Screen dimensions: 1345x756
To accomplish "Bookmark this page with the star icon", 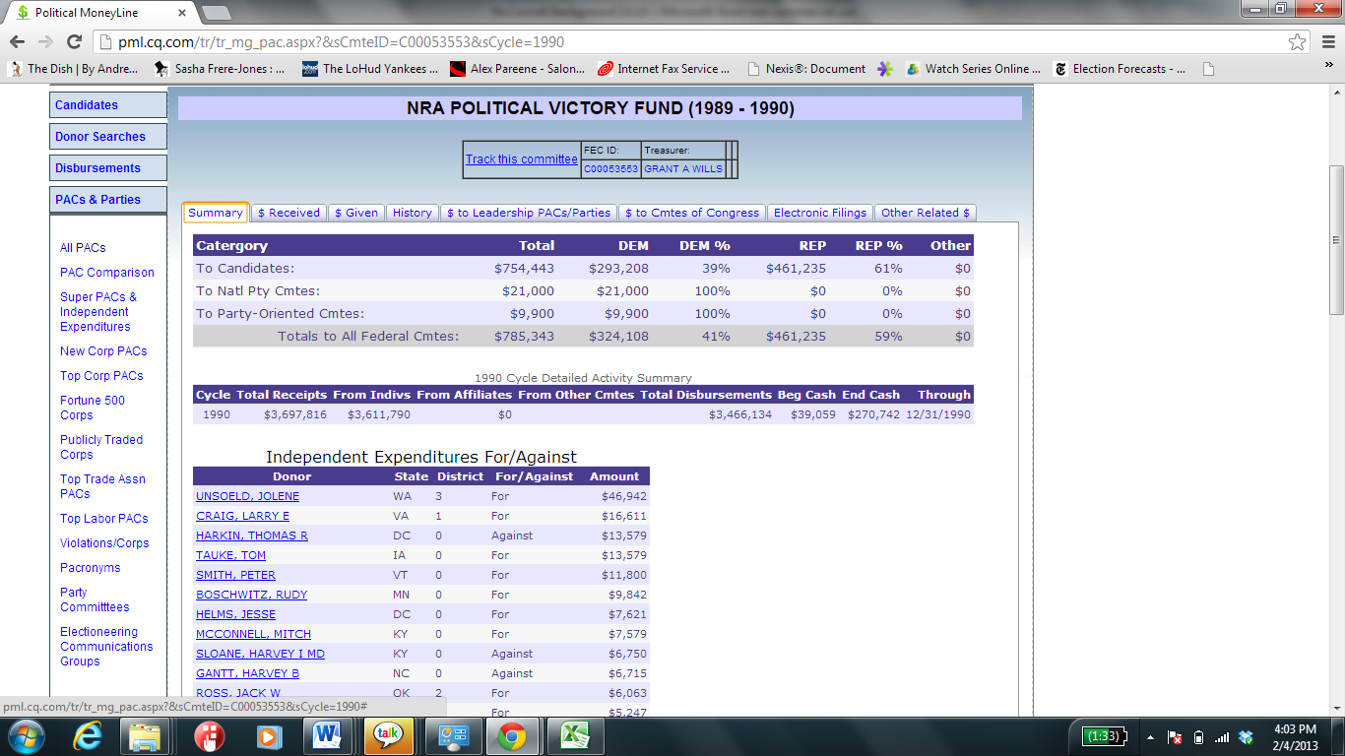I will click(1298, 42).
